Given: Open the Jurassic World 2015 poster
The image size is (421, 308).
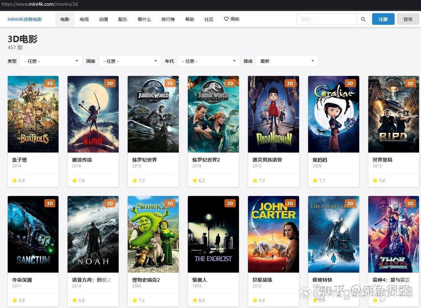Looking at the screenshot, I should click(153, 114).
